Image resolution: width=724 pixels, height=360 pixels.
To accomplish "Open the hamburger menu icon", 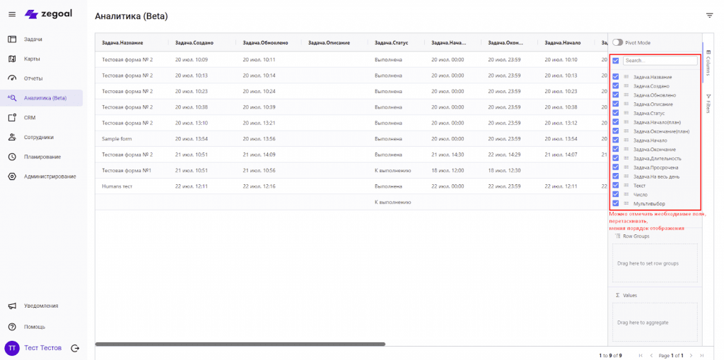I will click(x=12, y=14).
